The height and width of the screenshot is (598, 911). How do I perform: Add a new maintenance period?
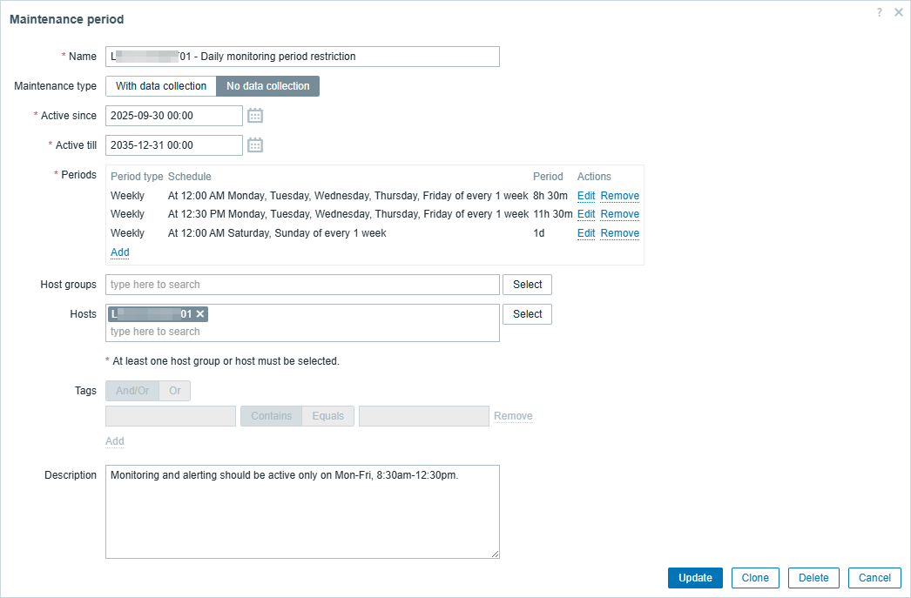click(120, 252)
